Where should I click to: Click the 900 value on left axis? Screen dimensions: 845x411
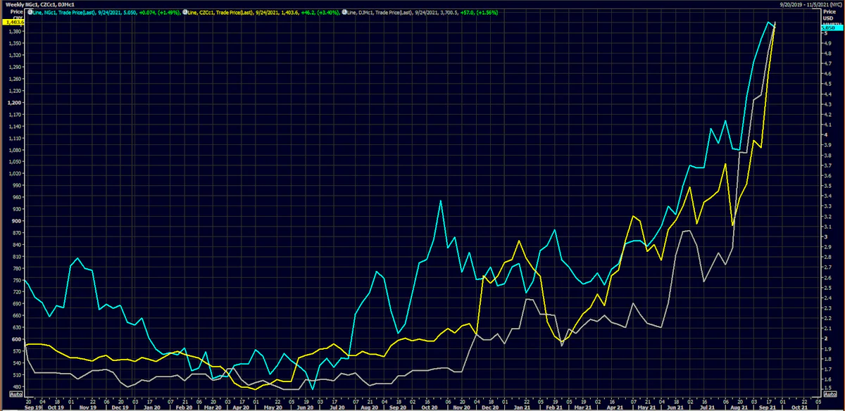coord(17,221)
